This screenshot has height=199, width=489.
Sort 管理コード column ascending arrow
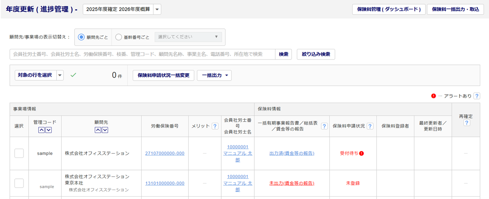(42, 130)
